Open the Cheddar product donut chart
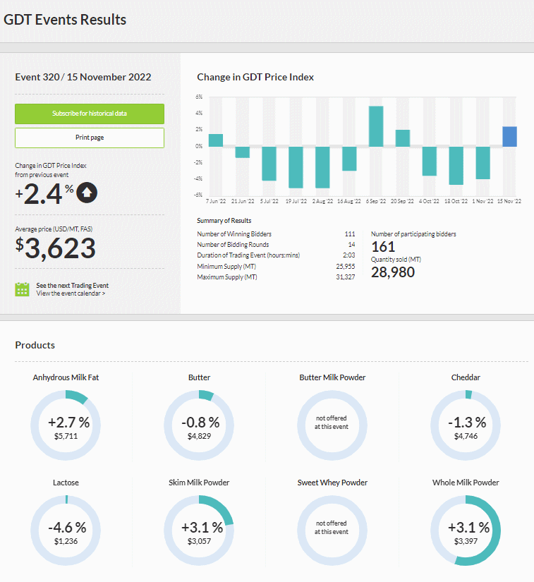The image size is (534, 582). point(466,425)
